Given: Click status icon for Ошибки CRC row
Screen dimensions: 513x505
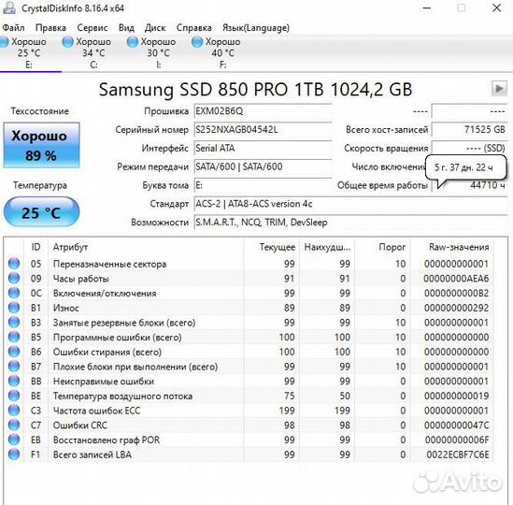Looking at the screenshot, I should click(14, 426).
